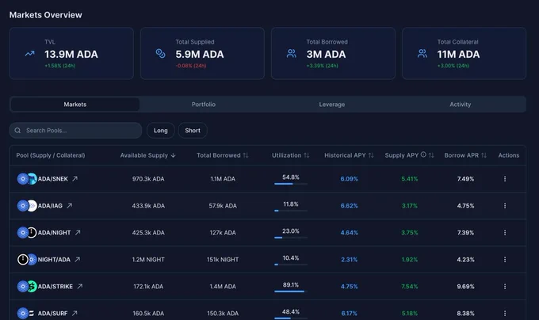
Task: Click the magnifier icon in search box
Action: tap(17, 131)
